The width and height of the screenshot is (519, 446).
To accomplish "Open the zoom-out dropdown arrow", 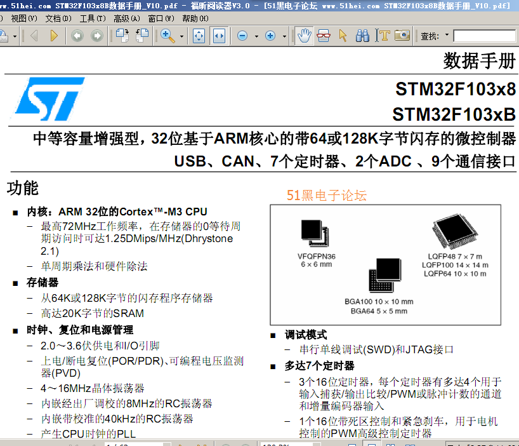I will 256,36.
